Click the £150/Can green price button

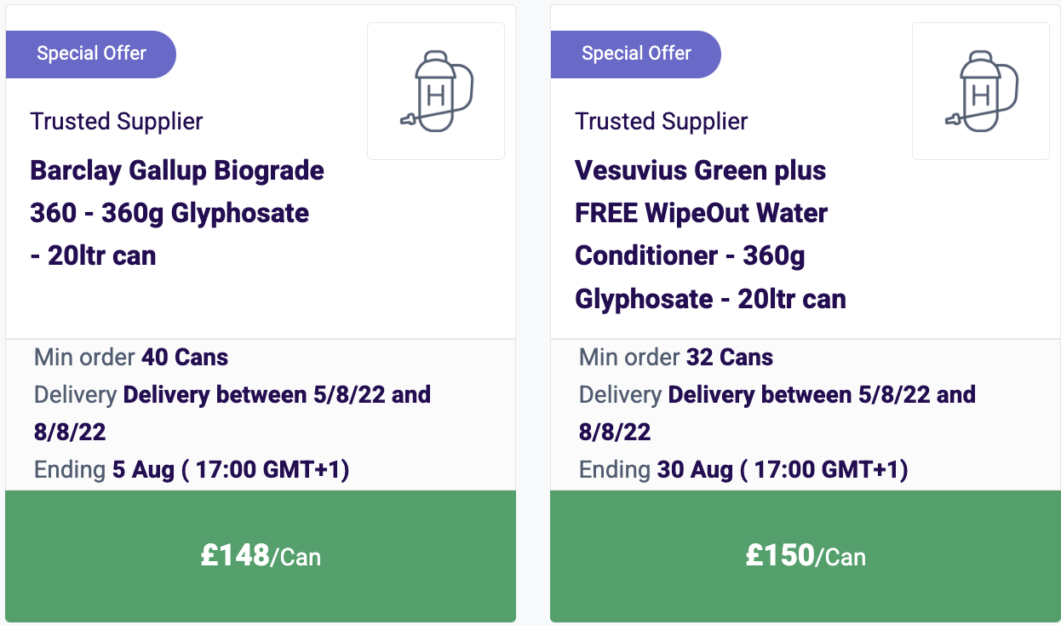(806, 556)
